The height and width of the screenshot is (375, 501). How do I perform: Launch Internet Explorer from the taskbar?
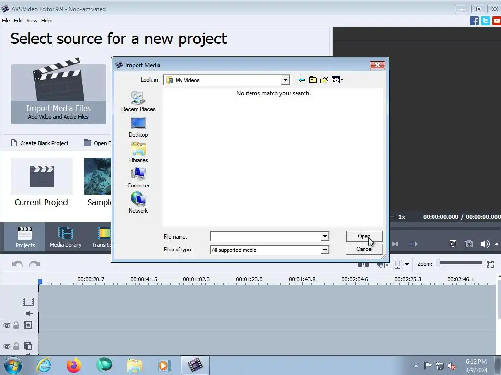[x=44, y=365]
